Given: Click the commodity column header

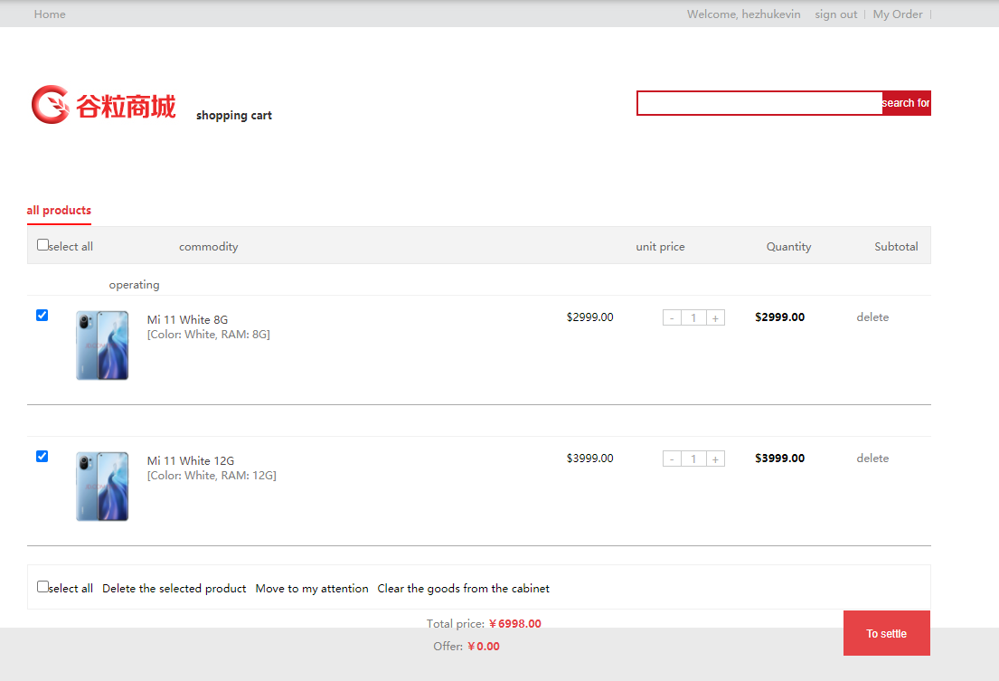Looking at the screenshot, I should coord(208,247).
